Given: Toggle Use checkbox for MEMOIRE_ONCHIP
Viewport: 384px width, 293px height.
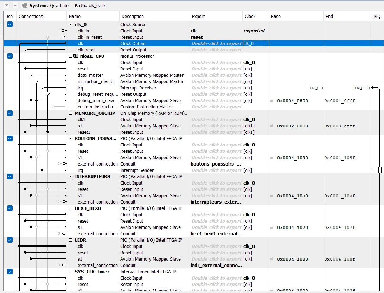Looking at the screenshot, I should (10, 113).
